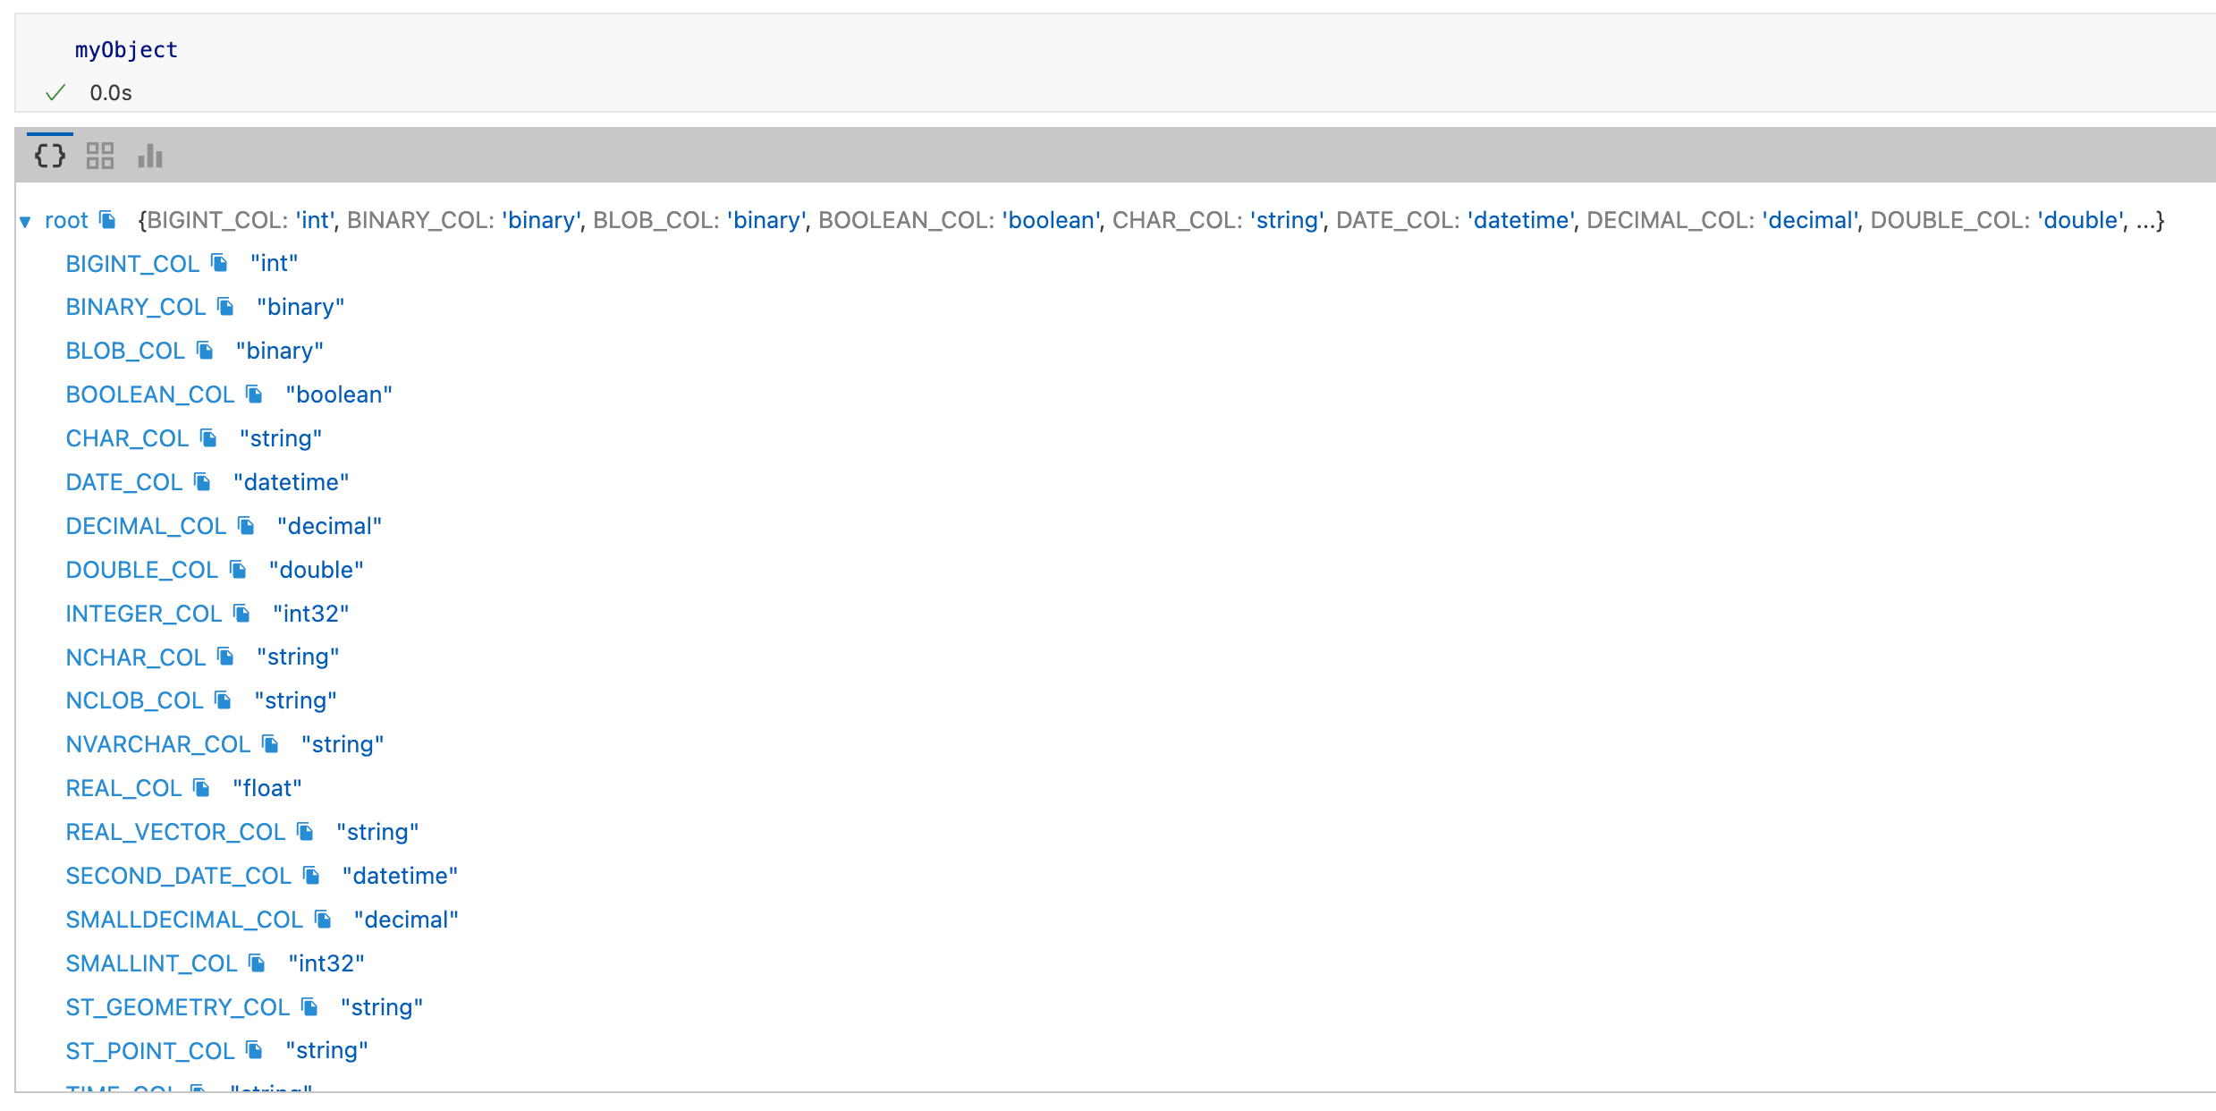Switch to the table grid view tab
The width and height of the screenshot is (2216, 1111).
100,156
